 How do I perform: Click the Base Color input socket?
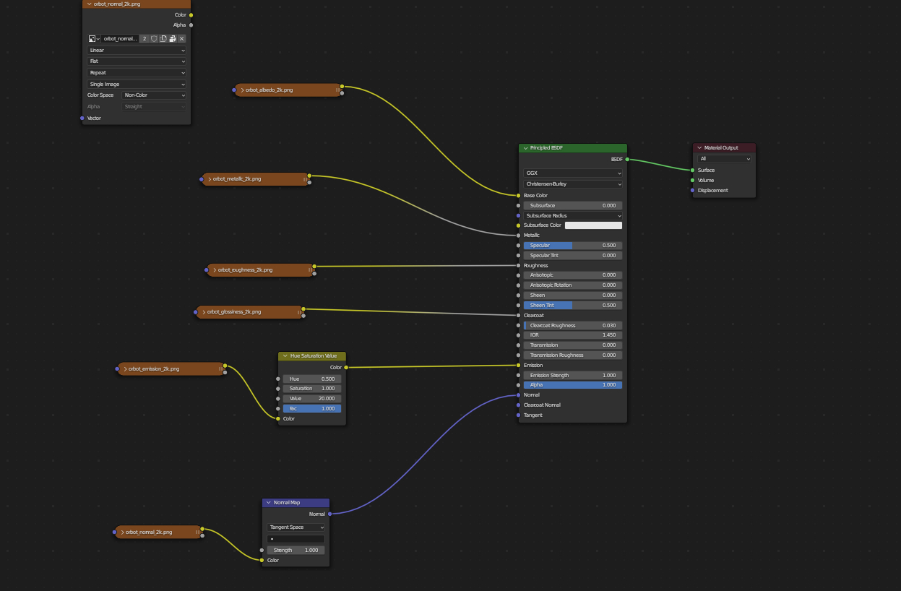[518, 195]
